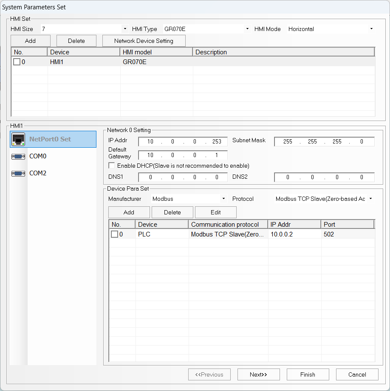Open the HMI Size dropdown
The width and height of the screenshot is (390, 391).
click(x=124, y=29)
